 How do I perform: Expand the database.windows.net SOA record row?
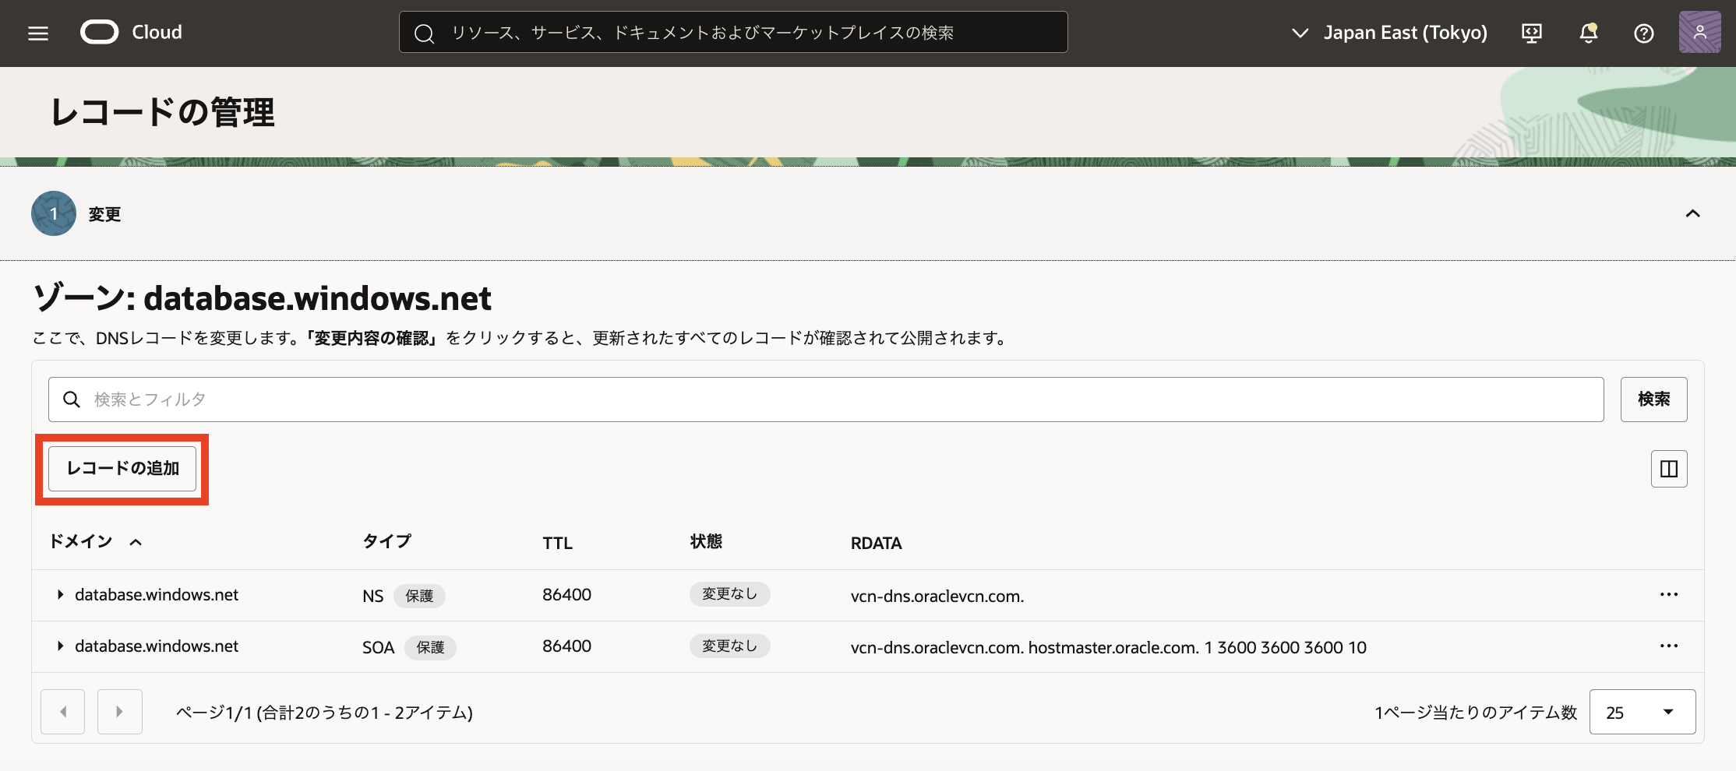(59, 646)
